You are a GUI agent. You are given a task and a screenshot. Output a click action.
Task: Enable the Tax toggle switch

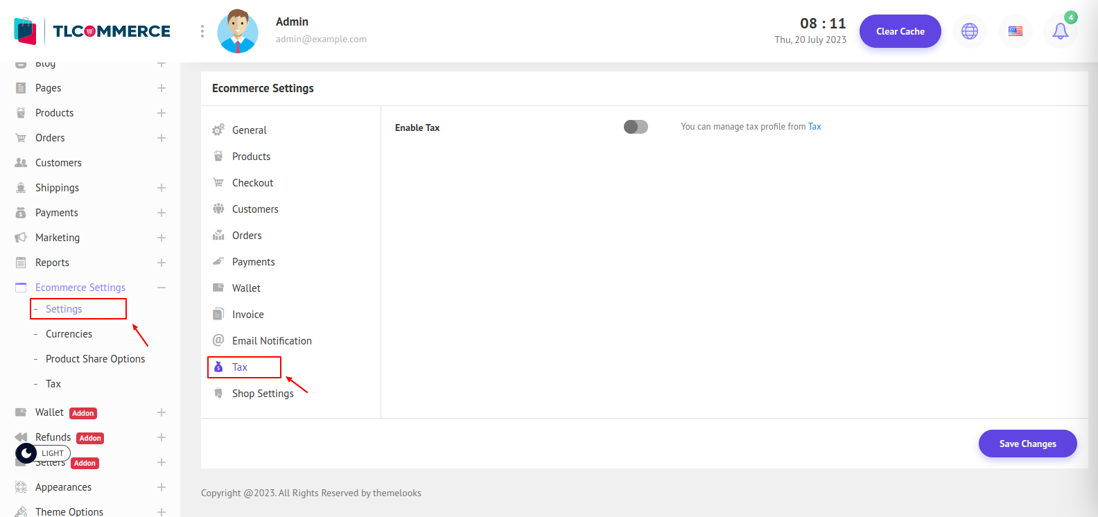click(636, 127)
